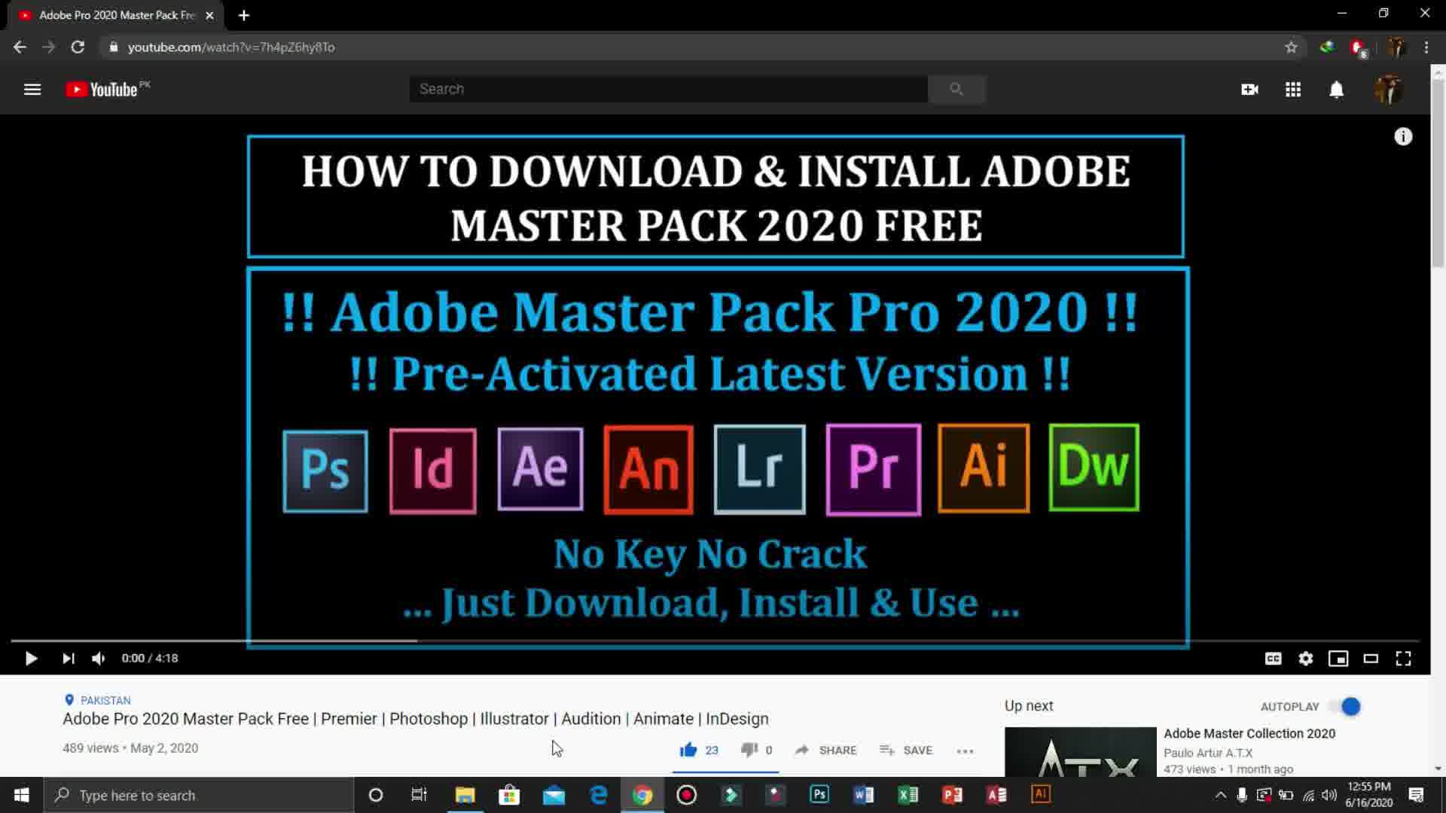Open the Cortana circle button
The width and height of the screenshot is (1446, 813).
point(375,795)
